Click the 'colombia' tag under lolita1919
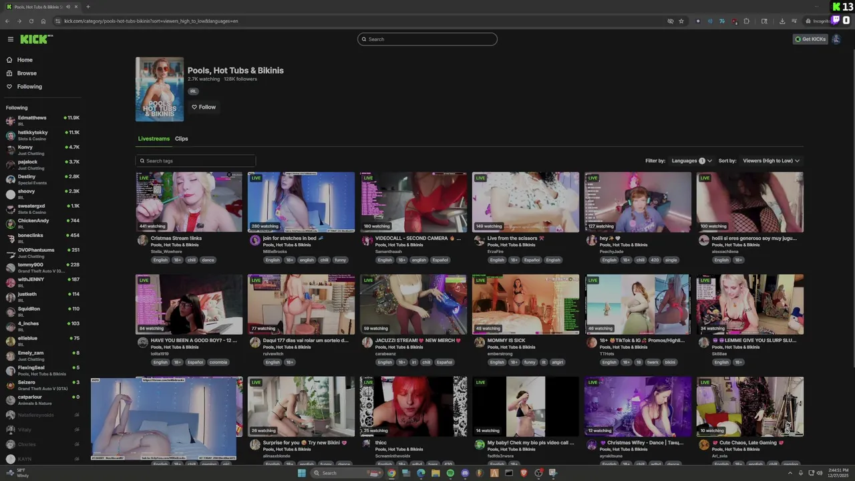The image size is (855, 481). click(x=218, y=362)
